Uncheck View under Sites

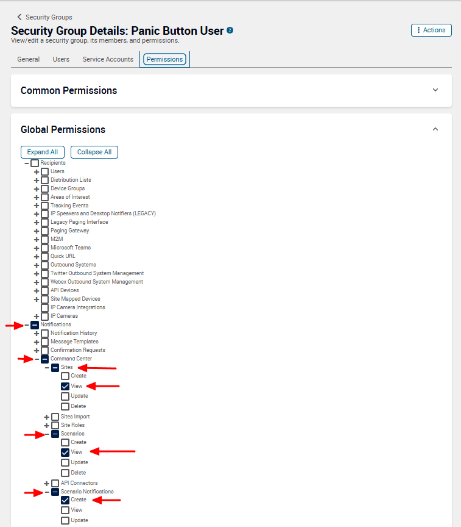[65, 386]
